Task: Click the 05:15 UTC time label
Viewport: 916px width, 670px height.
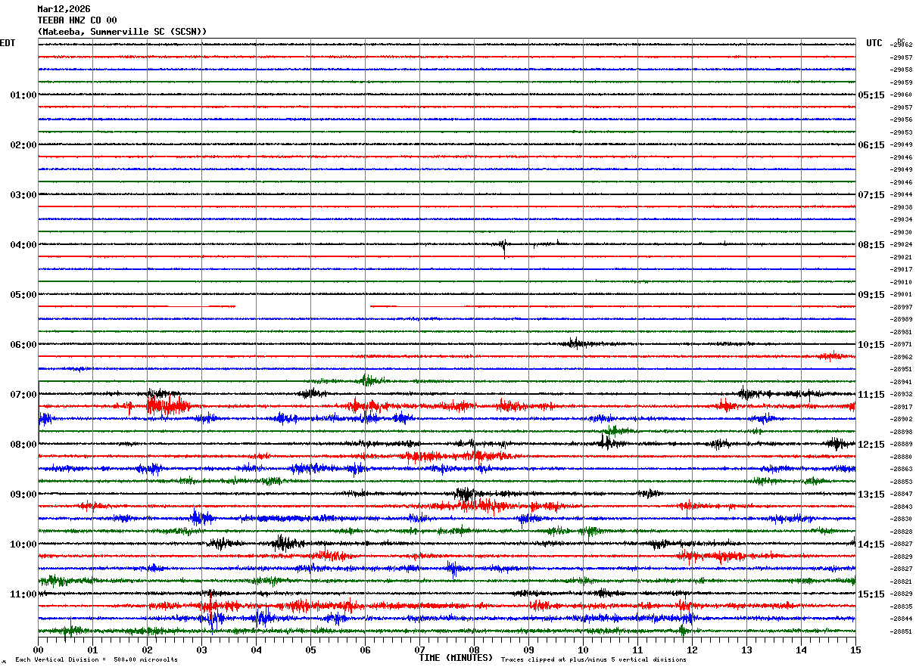Action: pyautogui.click(x=871, y=95)
